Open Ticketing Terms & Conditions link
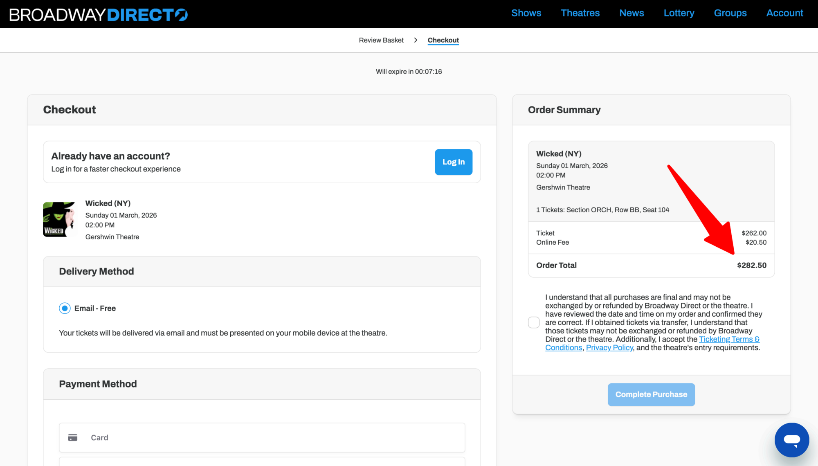Screen dimensions: 818x466 [x=729, y=339]
